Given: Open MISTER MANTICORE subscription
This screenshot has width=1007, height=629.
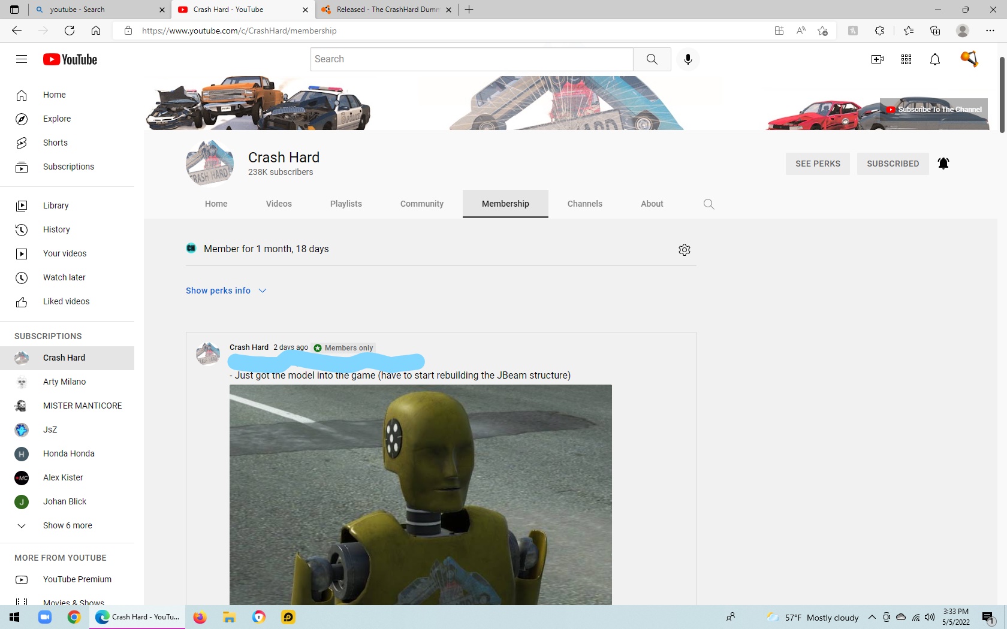Looking at the screenshot, I should click(67, 406).
